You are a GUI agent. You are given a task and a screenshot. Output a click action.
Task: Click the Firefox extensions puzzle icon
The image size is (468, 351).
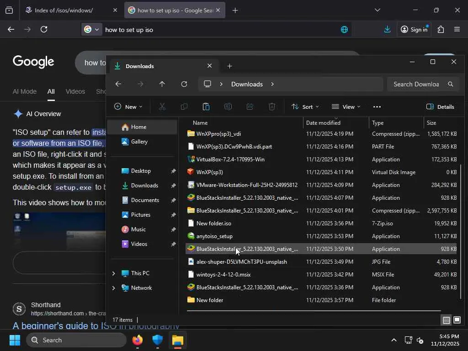(x=441, y=29)
